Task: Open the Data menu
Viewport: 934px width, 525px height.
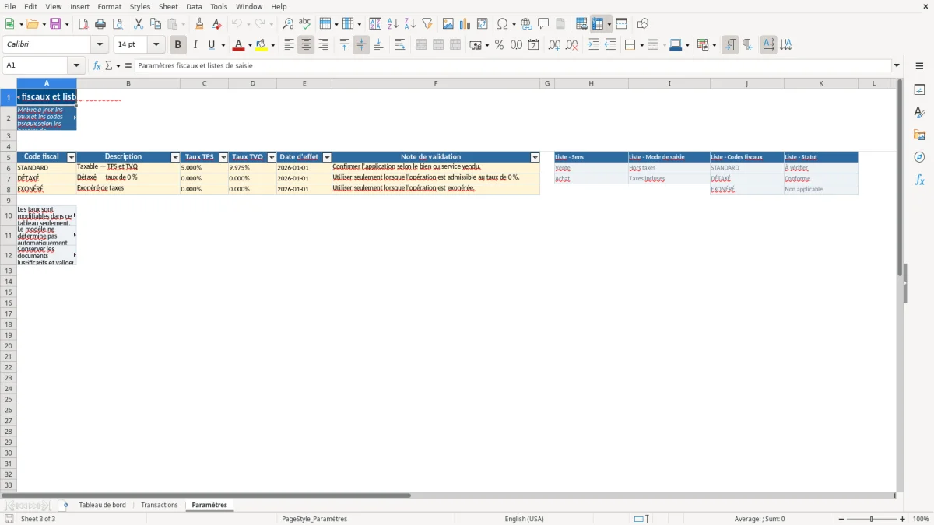Action: tap(194, 6)
